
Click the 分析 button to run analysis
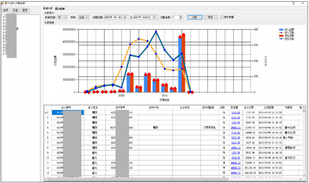(x=194, y=17)
